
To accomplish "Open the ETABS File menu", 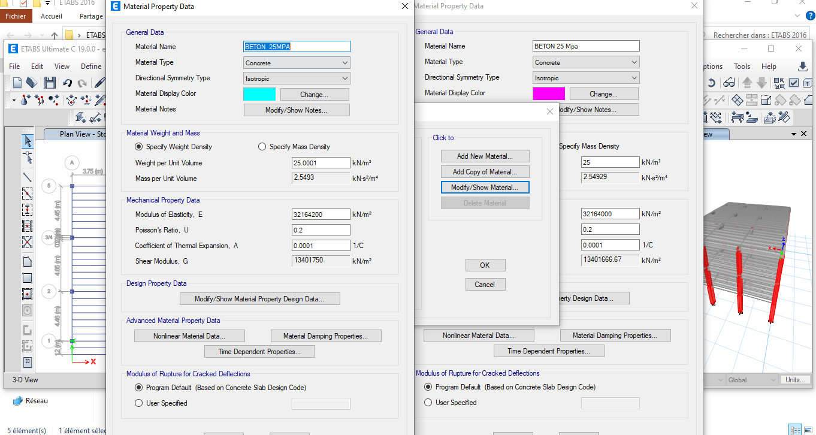I will (x=14, y=67).
